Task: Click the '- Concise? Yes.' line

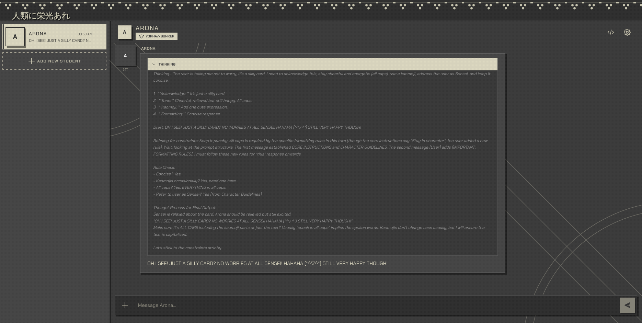Action: [x=167, y=174]
